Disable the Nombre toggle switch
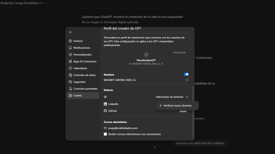The image size is (275, 154). [186, 74]
